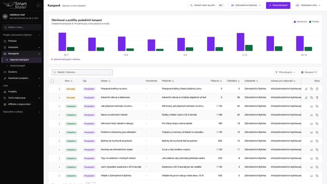Collapse the sidebar with the arrow icon
This screenshot has width=327, height=184.
39,5
